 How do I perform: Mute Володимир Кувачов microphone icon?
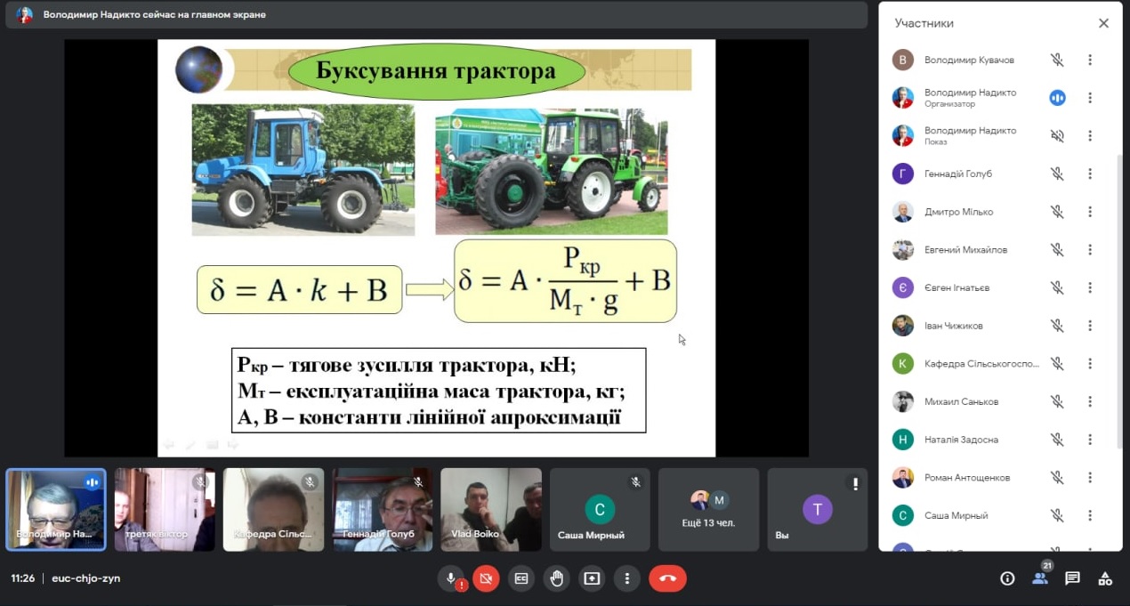click(x=1057, y=61)
